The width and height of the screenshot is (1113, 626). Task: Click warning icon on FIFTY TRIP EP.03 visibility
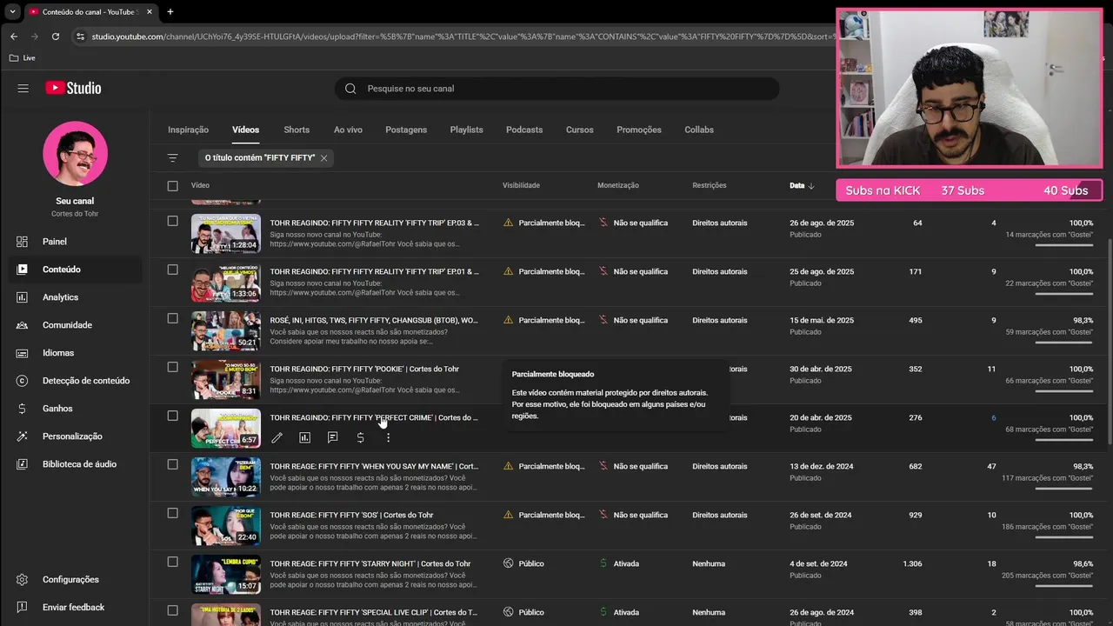(x=509, y=223)
